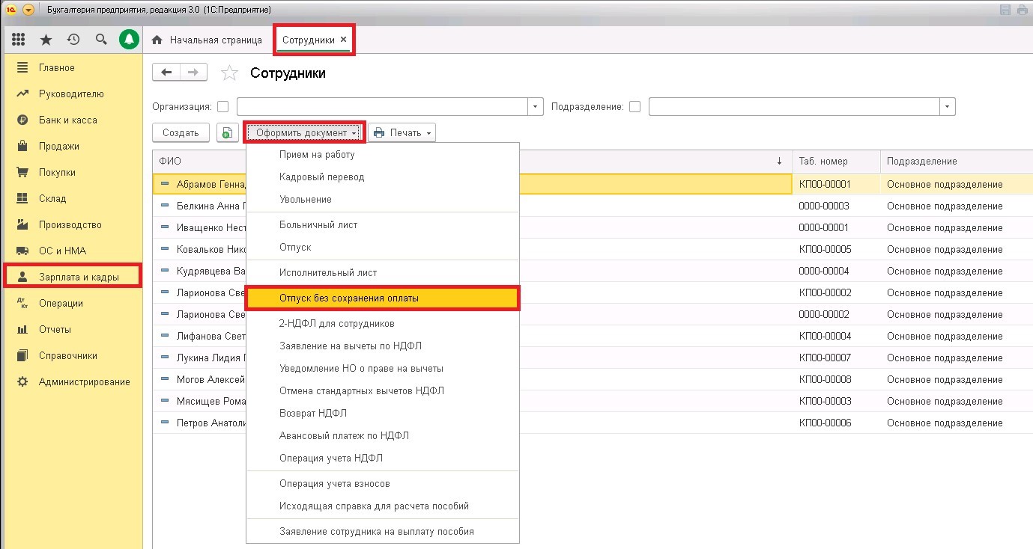Expand the Подразделение dropdown list
The height and width of the screenshot is (549, 1033).
pos(948,107)
